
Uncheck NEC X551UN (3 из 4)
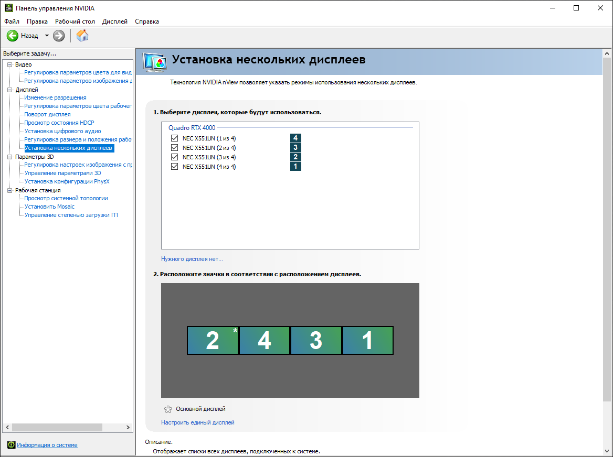tap(174, 157)
